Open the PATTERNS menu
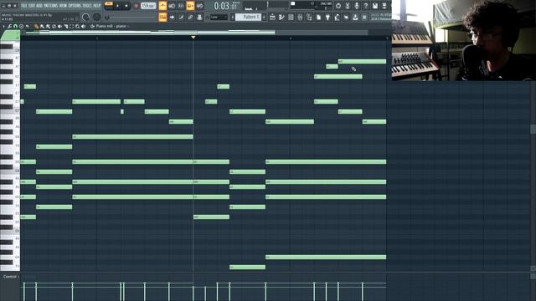The image size is (536, 301). 51,6
